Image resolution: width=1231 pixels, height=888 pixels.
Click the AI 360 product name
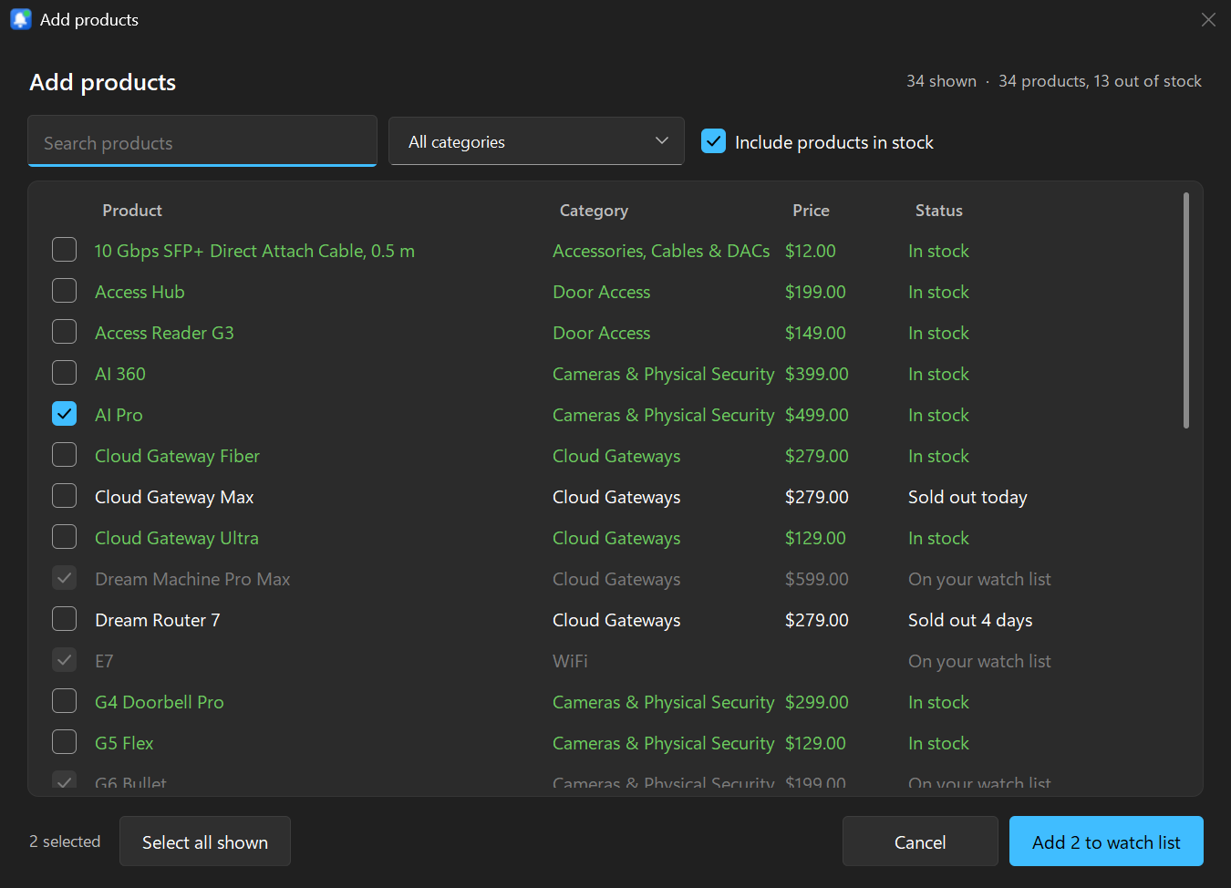(120, 374)
